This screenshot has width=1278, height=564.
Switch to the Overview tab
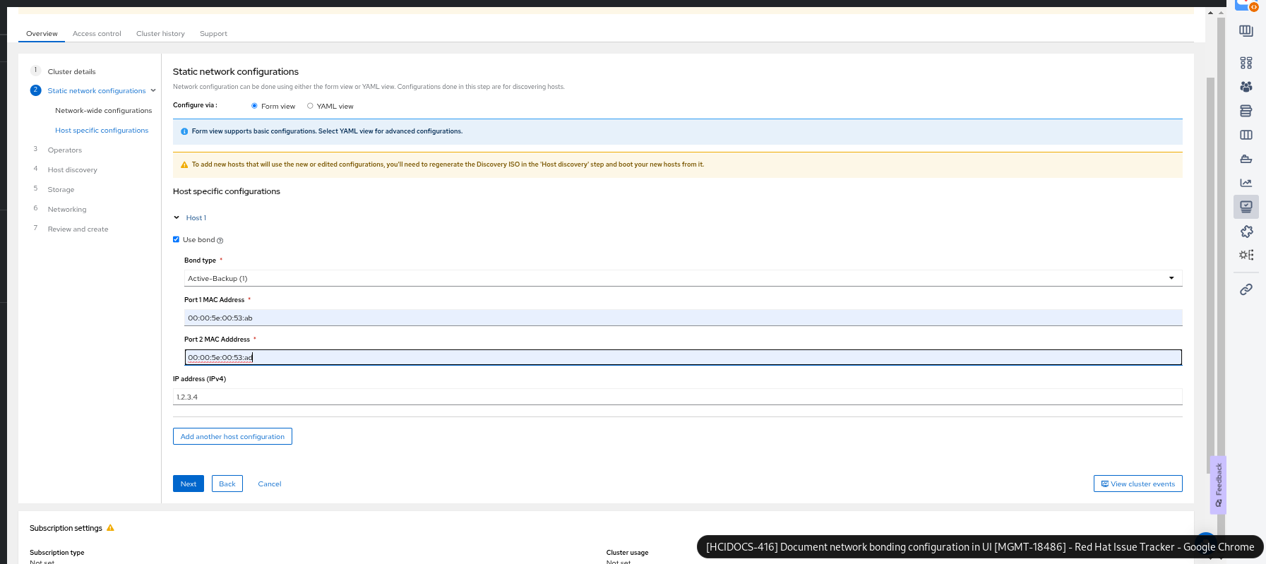pos(42,34)
